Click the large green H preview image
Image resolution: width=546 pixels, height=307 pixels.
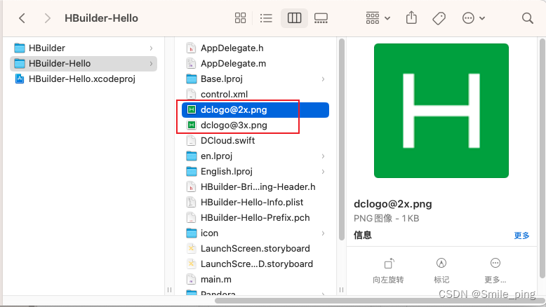(x=441, y=111)
